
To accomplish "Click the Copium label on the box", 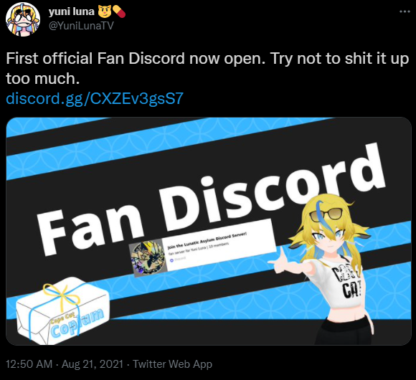I will pyautogui.click(x=77, y=323).
